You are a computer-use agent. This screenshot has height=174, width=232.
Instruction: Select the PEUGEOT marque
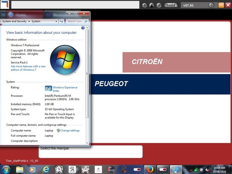[x=161, y=84]
